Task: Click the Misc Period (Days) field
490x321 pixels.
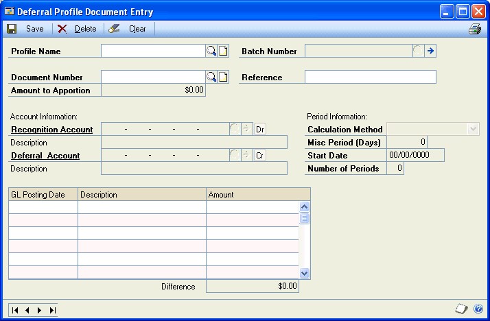Action: click(x=407, y=142)
